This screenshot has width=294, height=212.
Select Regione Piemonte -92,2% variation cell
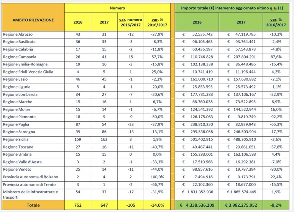tap(276, 117)
